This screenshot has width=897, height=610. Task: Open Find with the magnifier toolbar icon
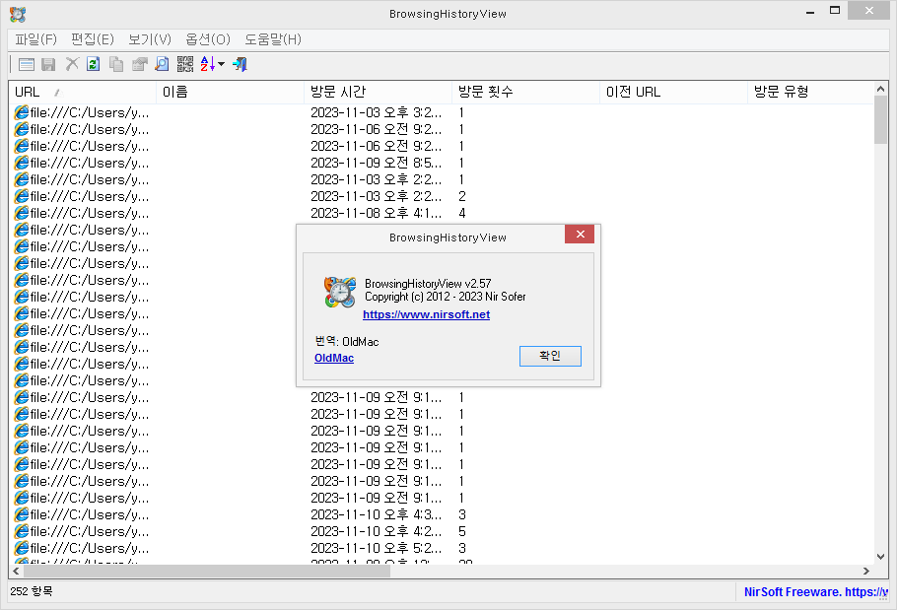point(162,64)
